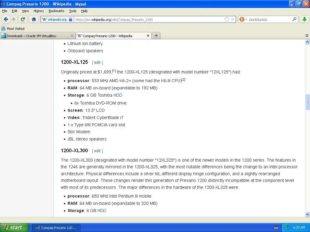Open the URL history dropdown arrow
The image size is (310, 232).
233,20
